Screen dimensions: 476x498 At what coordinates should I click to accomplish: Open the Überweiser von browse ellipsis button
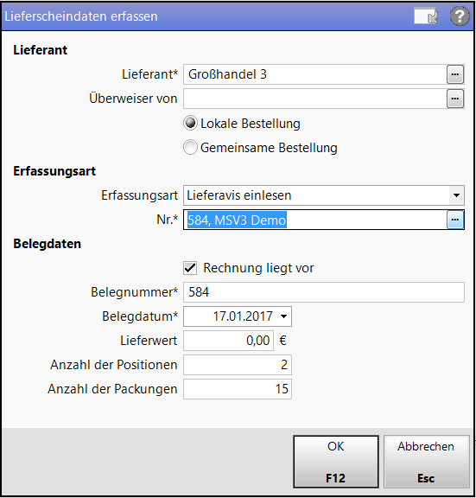455,99
